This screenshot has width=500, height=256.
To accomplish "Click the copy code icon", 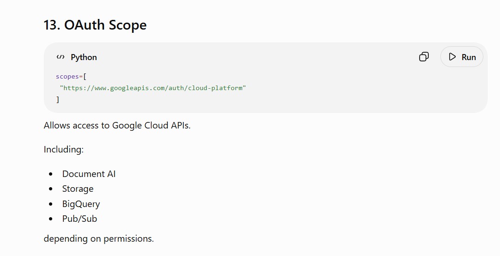I will [424, 57].
